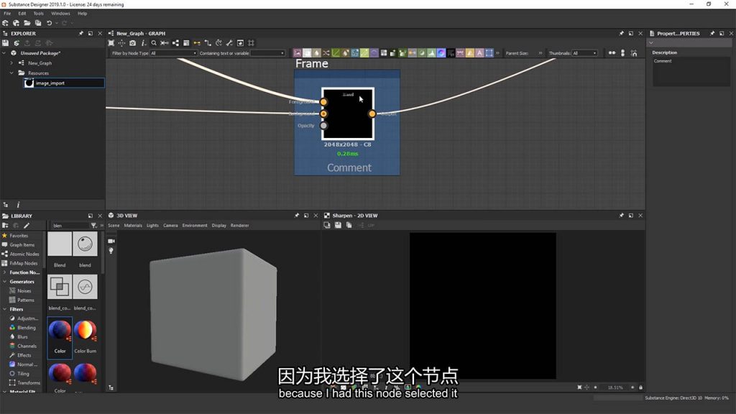Click the 3D View light bulb icon
Image resolution: width=736 pixels, height=414 pixels.
coord(111,251)
